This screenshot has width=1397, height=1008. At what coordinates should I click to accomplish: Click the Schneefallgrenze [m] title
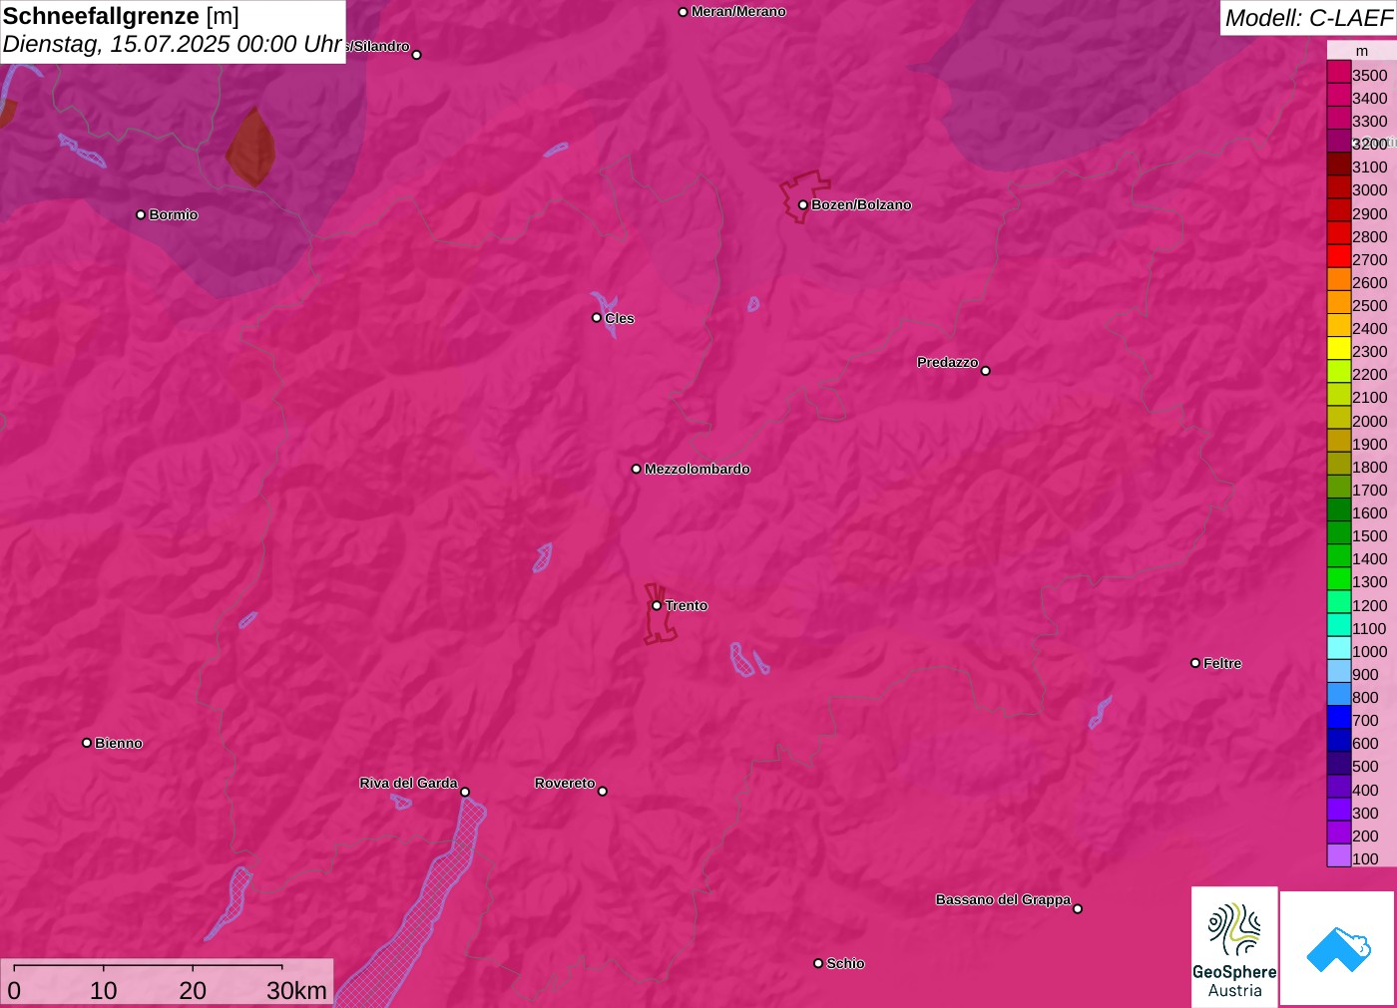coord(121,16)
